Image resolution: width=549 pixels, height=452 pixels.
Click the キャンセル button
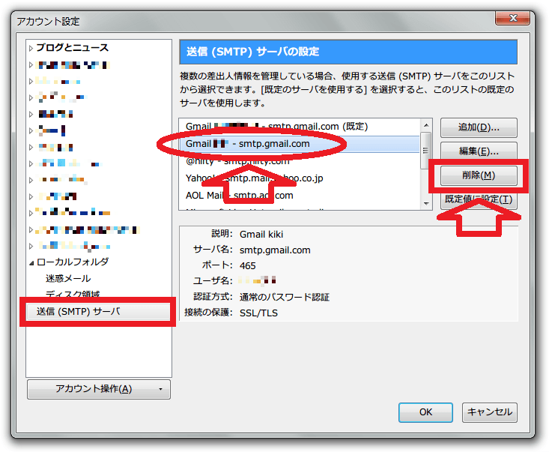click(490, 412)
